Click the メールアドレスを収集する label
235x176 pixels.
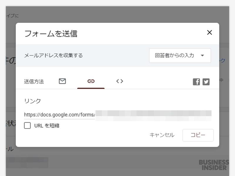pyautogui.click(x=53, y=55)
